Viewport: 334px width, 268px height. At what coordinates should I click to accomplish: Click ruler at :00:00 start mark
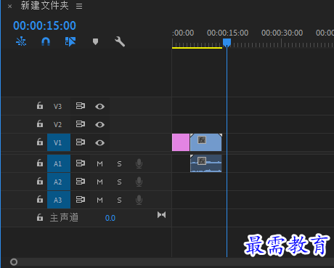tap(183, 33)
